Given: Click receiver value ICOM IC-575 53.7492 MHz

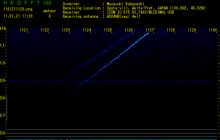Looking at the screenshot, I should (x=140, y=12).
